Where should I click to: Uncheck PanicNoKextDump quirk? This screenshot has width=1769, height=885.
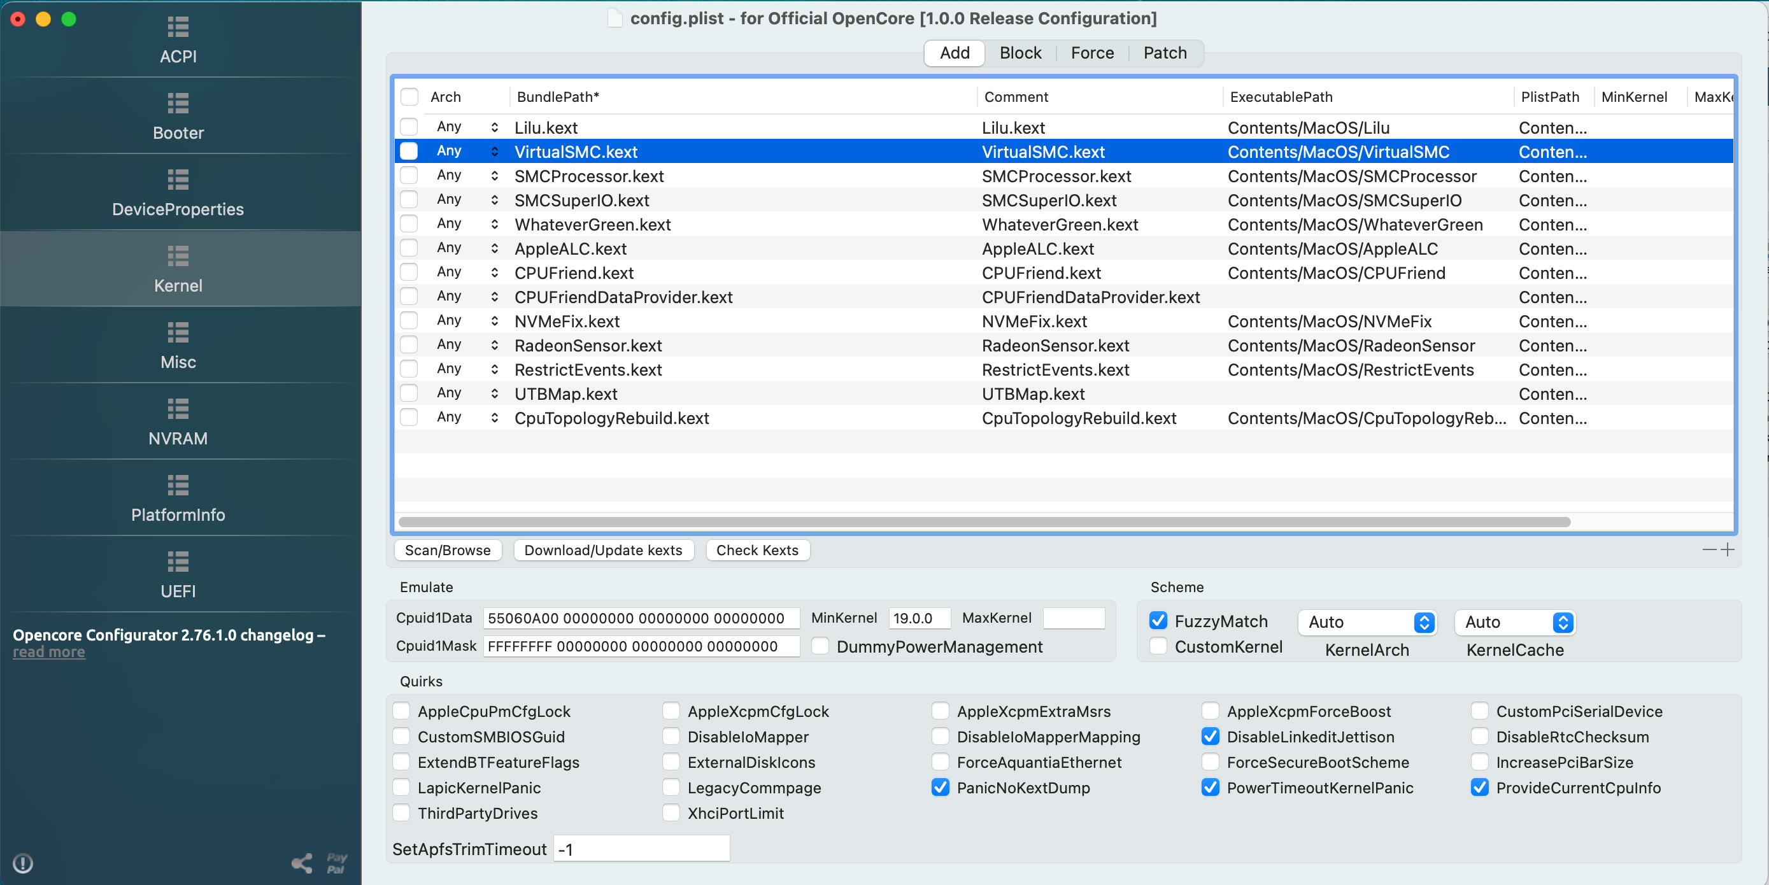pos(940,788)
